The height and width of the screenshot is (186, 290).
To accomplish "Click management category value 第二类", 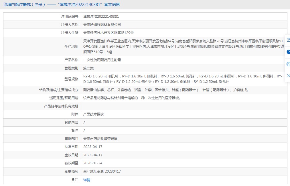I will click(88, 68).
